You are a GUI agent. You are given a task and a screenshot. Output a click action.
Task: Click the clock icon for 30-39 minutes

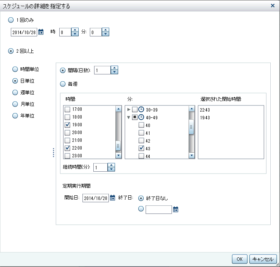click(x=141, y=109)
